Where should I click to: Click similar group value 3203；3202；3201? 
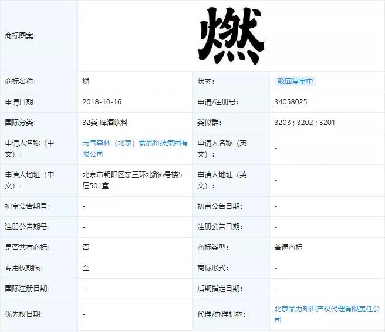305,122
